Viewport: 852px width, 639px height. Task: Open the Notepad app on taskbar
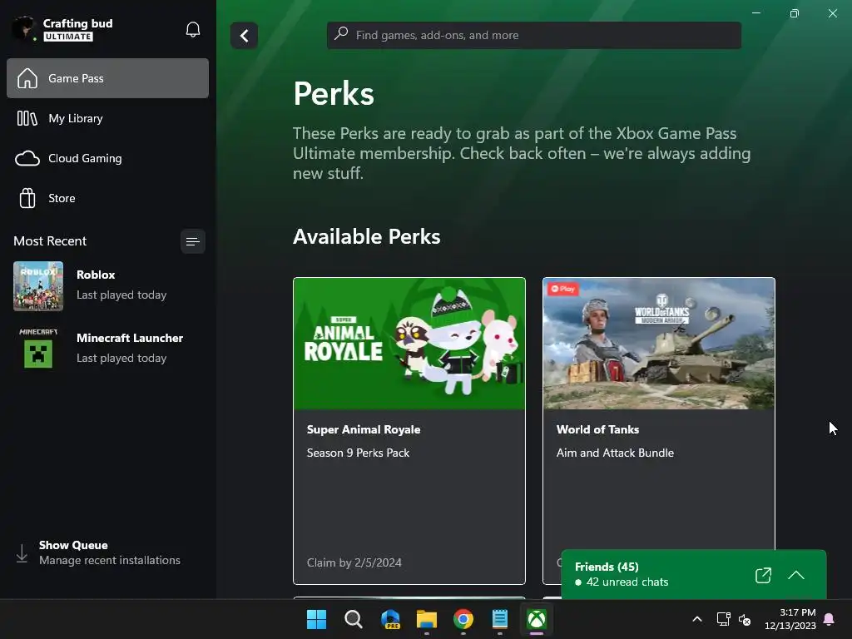pyautogui.click(x=500, y=619)
